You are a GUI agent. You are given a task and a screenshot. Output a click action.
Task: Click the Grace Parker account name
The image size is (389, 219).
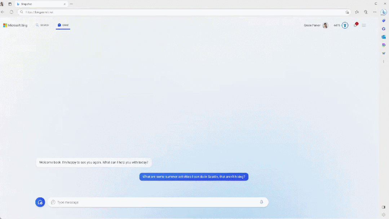tap(312, 25)
